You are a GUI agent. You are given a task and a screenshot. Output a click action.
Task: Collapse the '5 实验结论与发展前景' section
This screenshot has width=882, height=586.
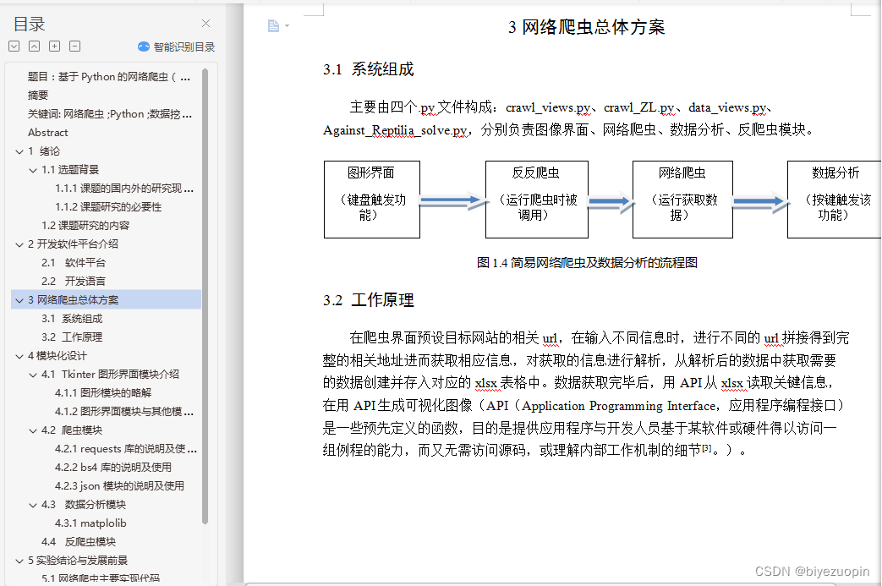click(x=19, y=560)
